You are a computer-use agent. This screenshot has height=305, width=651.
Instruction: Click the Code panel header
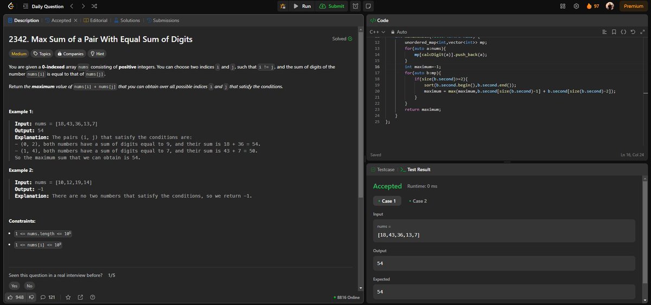pos(379,21)
